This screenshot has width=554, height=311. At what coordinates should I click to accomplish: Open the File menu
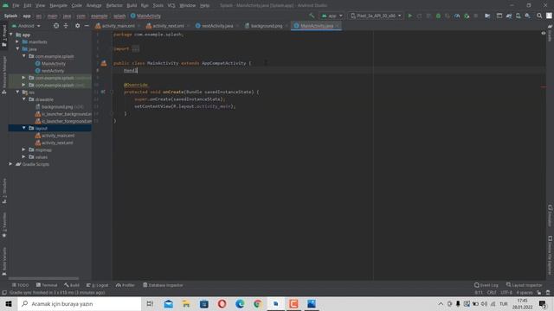pos(16,5)
